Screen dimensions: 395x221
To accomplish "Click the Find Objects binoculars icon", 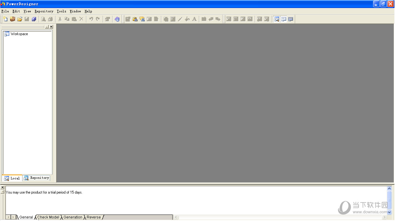I will click(x=142, y=19).
